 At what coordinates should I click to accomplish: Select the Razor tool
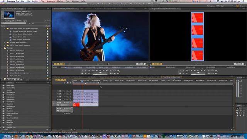coord(237,113)
